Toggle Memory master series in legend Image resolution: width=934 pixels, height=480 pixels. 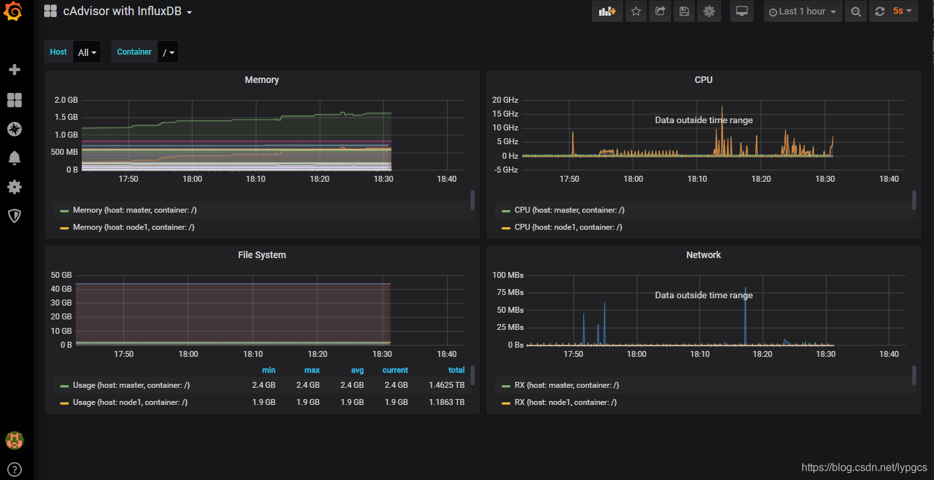(x=134, y=210)
